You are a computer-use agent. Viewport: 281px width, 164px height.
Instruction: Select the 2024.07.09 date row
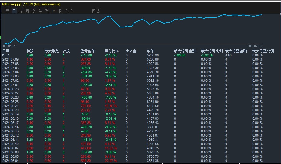[x=10, y=59]
